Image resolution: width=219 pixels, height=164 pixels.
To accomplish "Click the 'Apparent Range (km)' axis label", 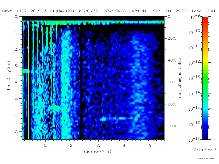I will 180,78.
